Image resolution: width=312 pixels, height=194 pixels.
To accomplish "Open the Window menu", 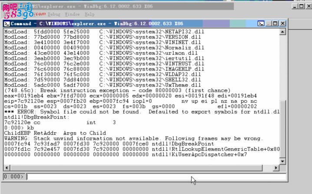I will [x=72, y=14].
